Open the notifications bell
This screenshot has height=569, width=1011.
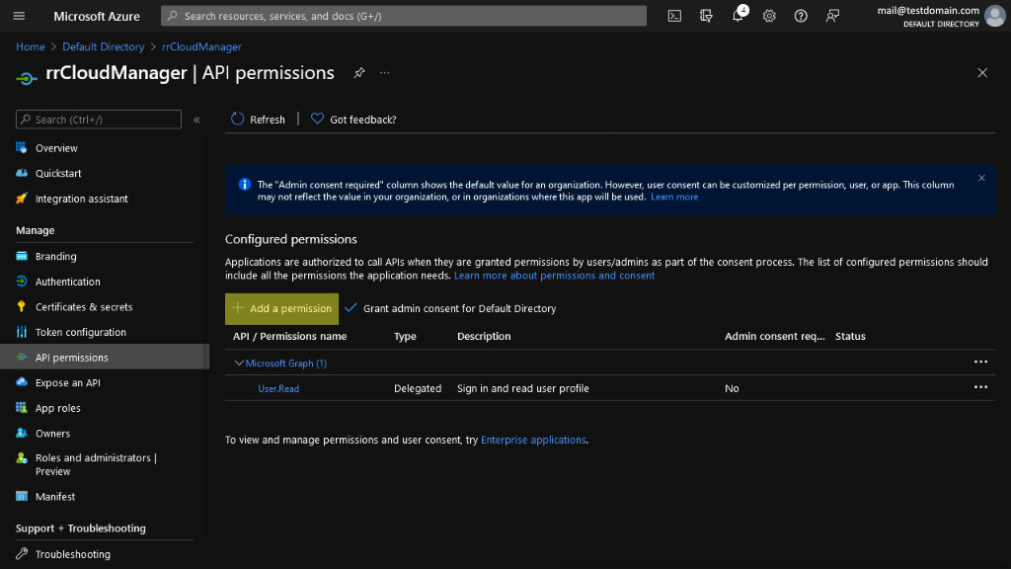739,16
